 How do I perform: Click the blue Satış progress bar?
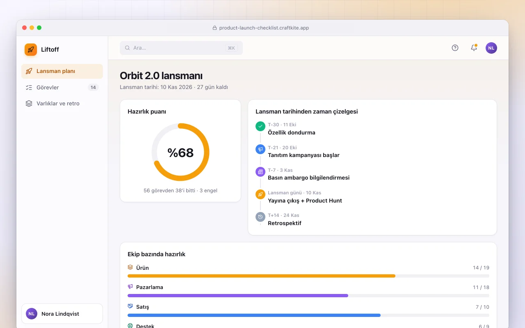pos(254,315)
